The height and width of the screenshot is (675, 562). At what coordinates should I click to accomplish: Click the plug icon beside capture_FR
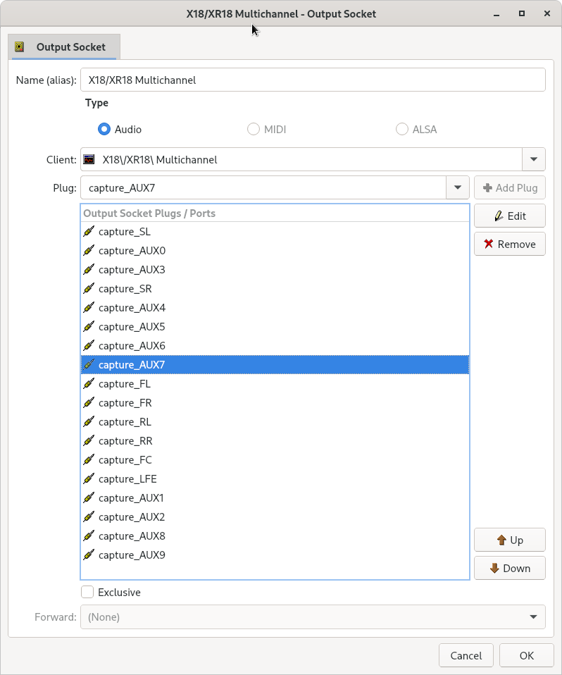[x=89, y=403]
